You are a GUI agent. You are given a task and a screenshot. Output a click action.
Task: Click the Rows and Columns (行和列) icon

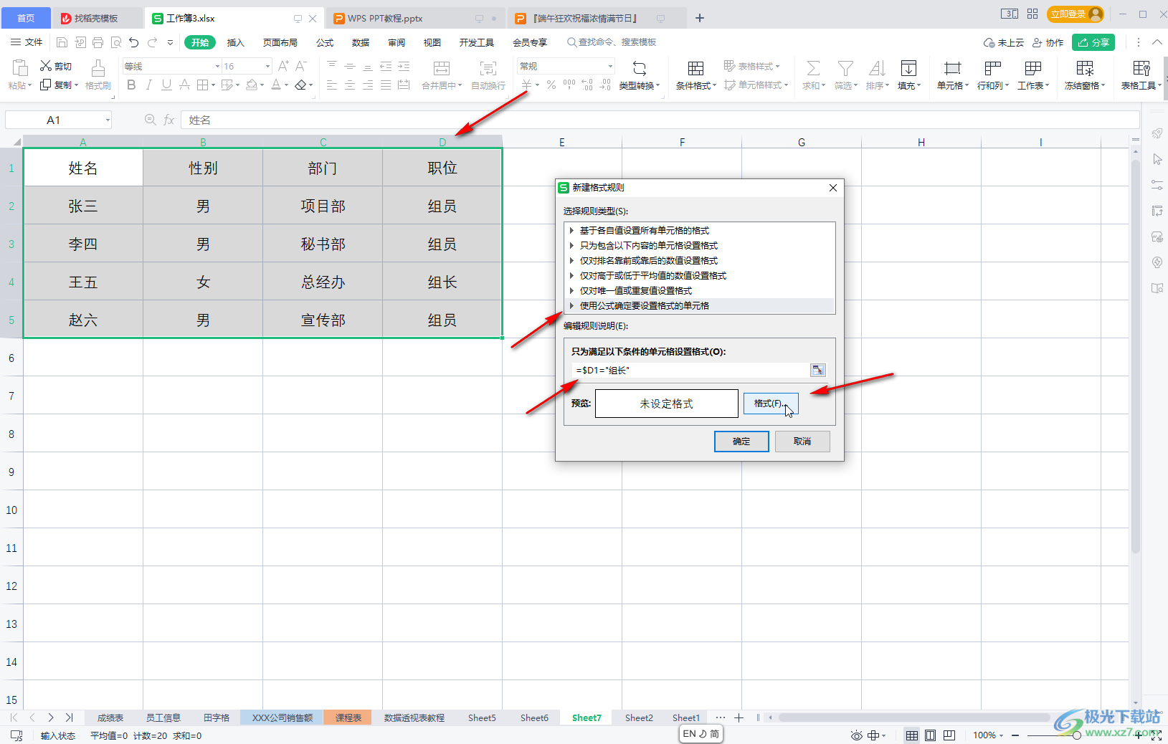point(992,68)
